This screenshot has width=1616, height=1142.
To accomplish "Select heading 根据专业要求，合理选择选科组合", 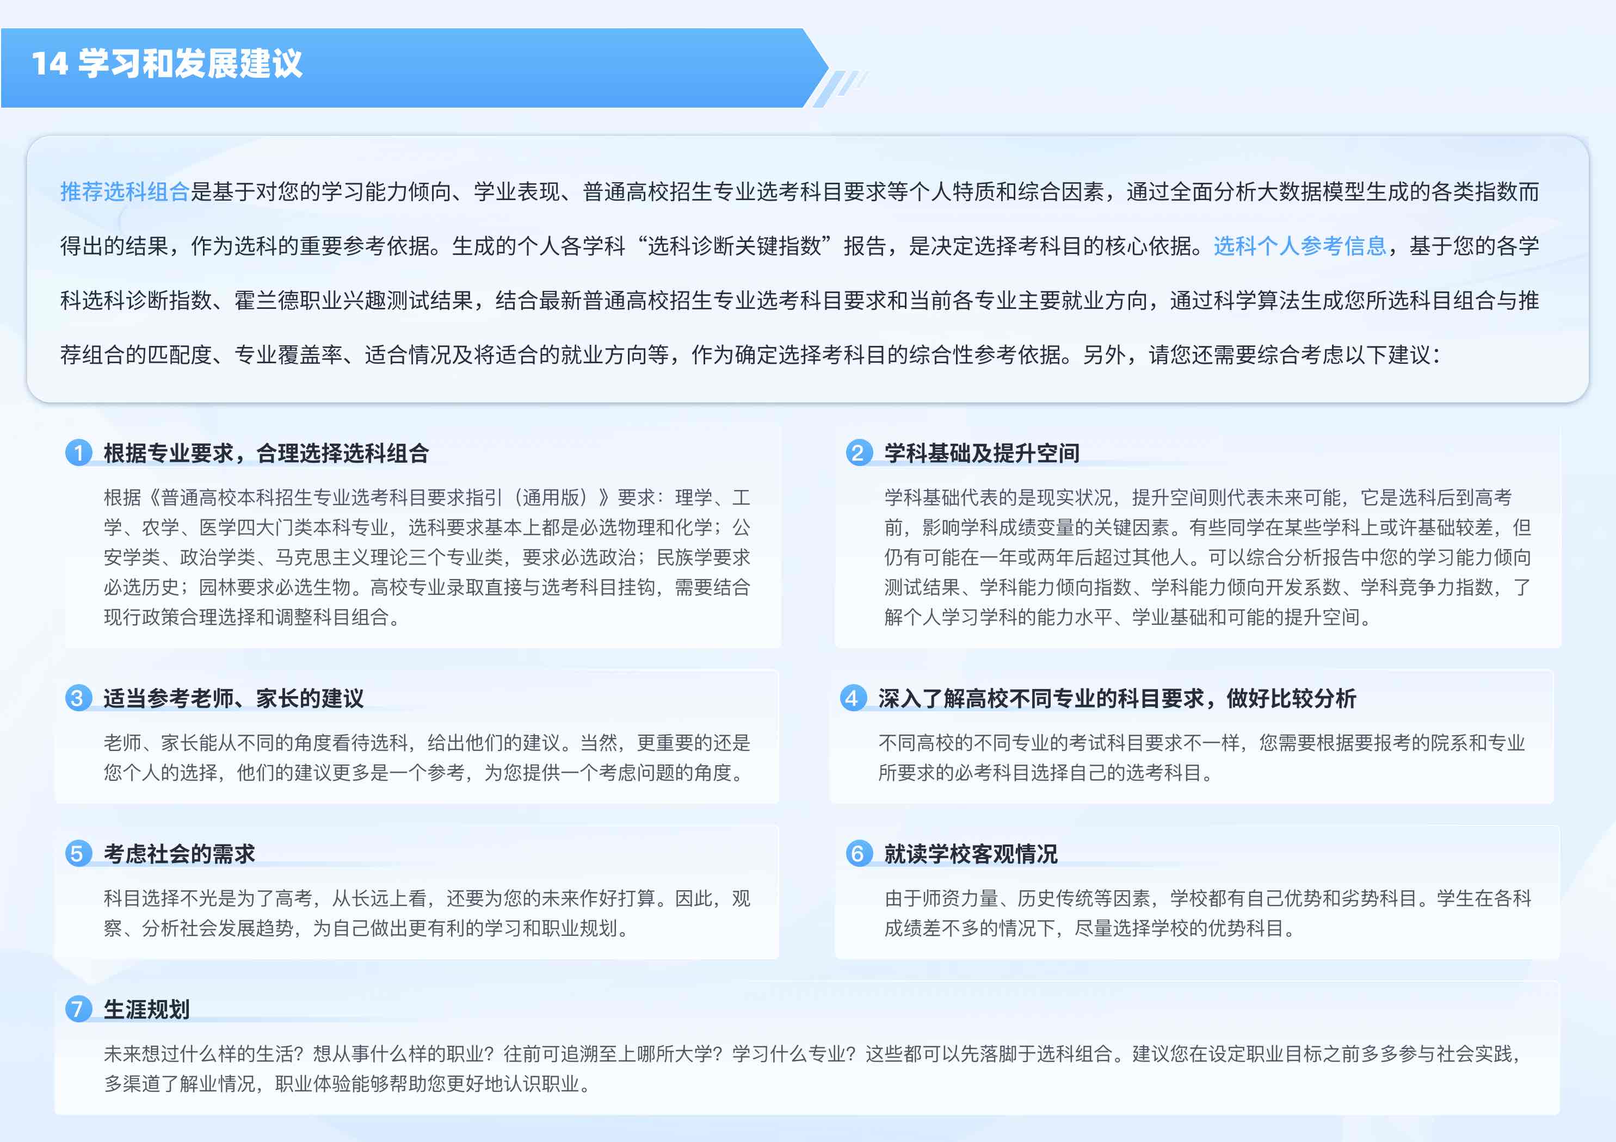I will point(266,453).
